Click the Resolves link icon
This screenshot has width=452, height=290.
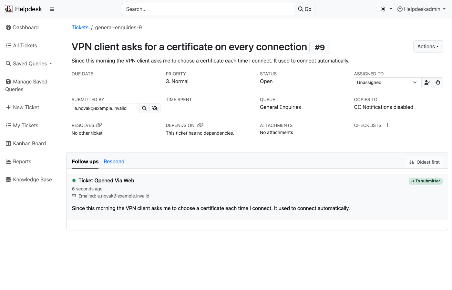coord(99,125)
